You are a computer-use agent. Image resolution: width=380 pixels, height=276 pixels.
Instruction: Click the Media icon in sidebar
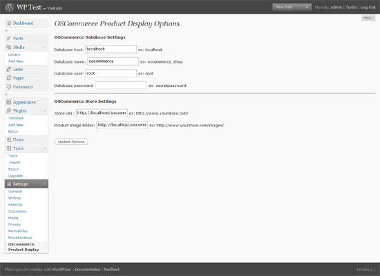9,47
